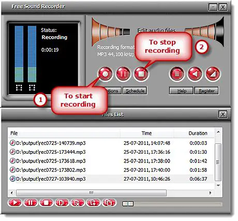Pause the current recording

123,74
